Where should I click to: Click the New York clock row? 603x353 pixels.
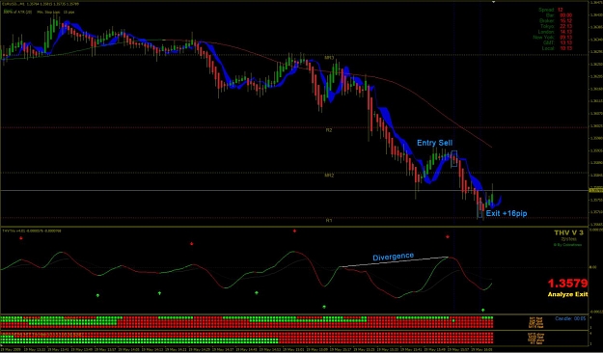pyautogui.click(x=552, y=38)
